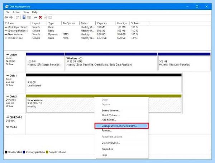Open the Action menu

tap(16, 12)
